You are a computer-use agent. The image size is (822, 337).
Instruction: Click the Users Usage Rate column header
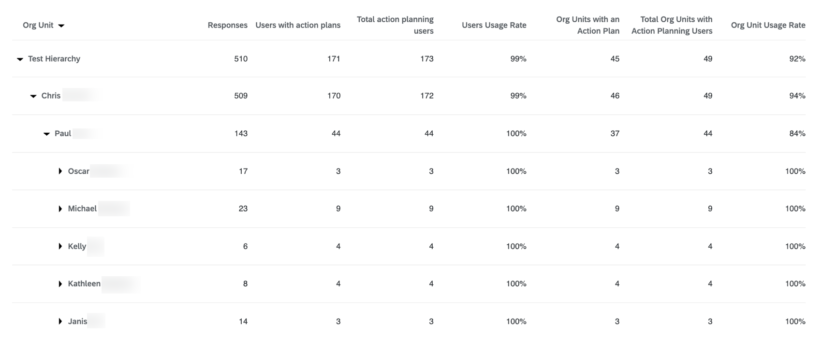click(x=493, y=25)
